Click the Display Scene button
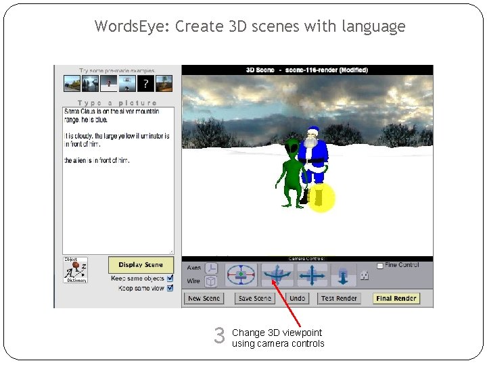 [x=141, y=265]
